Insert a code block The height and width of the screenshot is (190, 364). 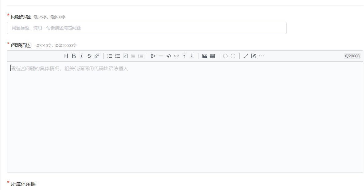click(169, 56)
